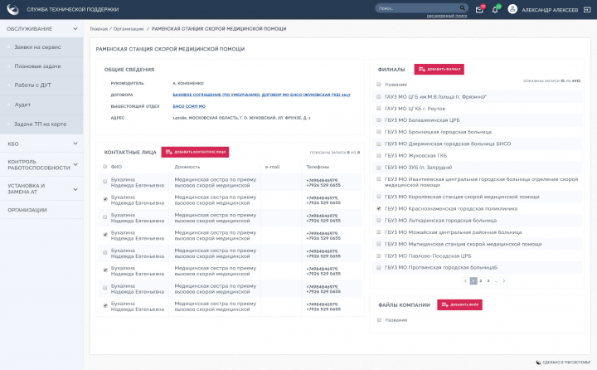The image size is (597, 370).
Task: Click the ГБУЗ МО ЗУБ (п. Запрудня) row
Action: [478, 168]
